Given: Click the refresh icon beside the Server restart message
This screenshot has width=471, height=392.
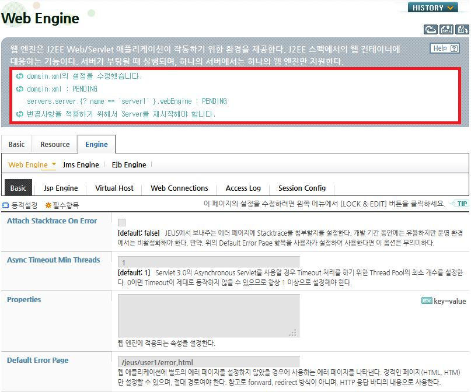Looking at the screenshot, I should coord(20,114).
